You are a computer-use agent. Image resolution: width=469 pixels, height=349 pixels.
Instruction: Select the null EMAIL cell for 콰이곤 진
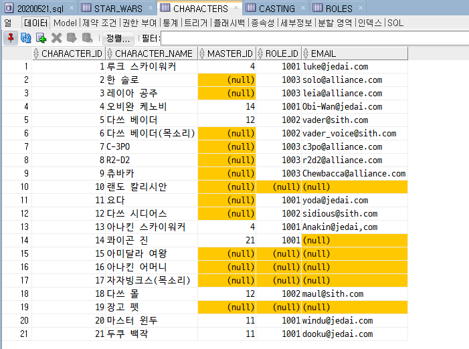(x=355, y=240)
